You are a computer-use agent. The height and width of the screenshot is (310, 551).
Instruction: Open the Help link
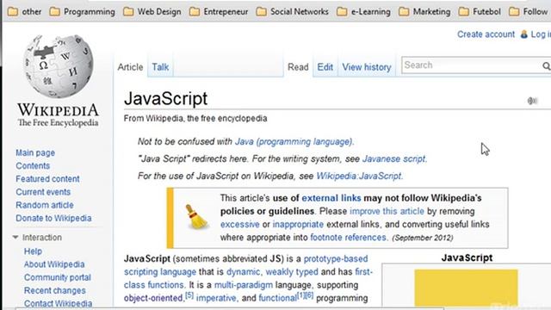[x=33, y=251]
